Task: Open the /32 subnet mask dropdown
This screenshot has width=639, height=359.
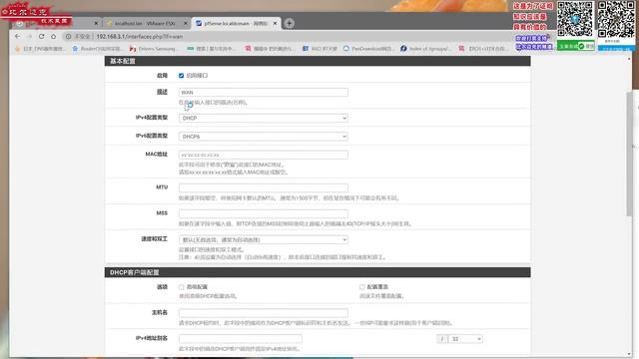Action: 465,339
